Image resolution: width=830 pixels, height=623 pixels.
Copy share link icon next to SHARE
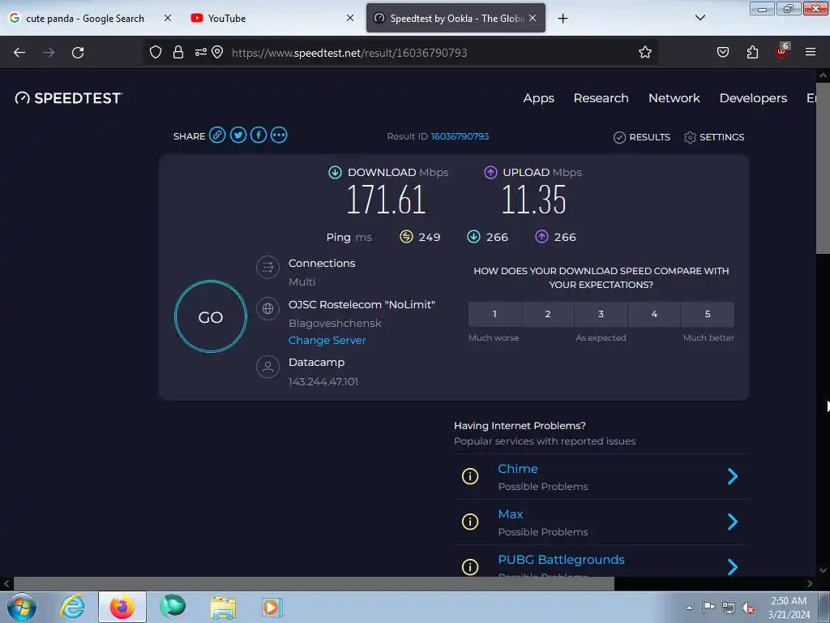pyautogui.click(x=217, y=135)
